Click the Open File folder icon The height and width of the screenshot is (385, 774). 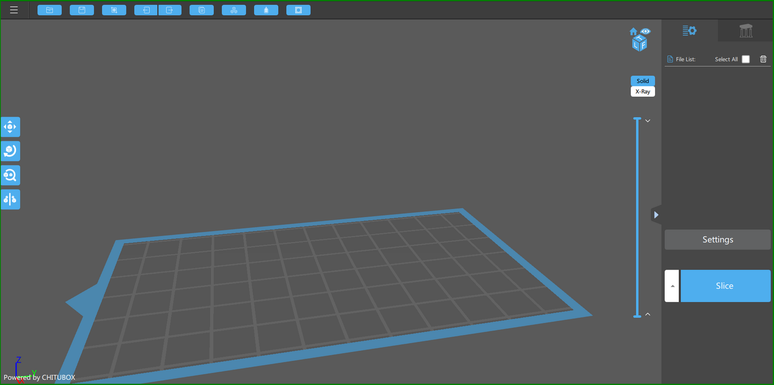[x=49, y=10]
